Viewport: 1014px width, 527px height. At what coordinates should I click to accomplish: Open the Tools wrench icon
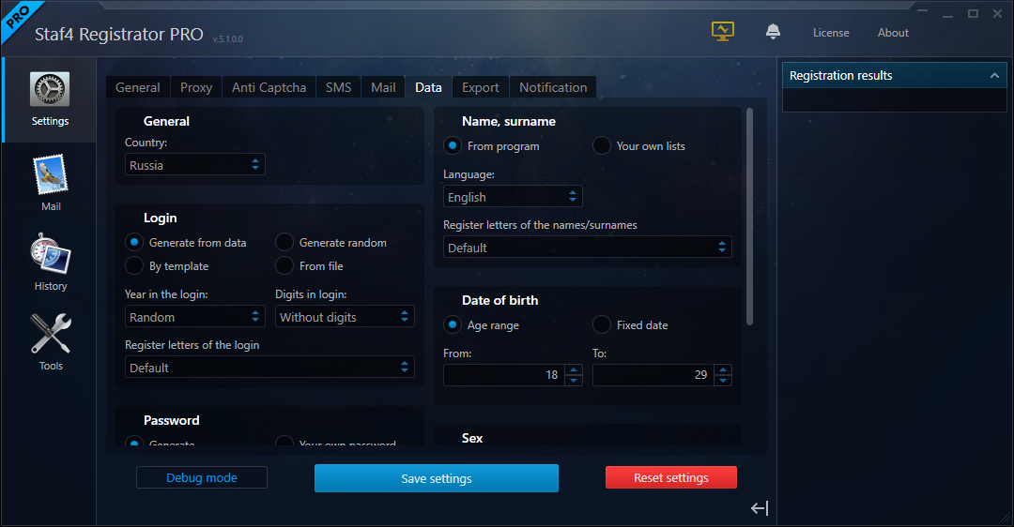pos(51,333)
